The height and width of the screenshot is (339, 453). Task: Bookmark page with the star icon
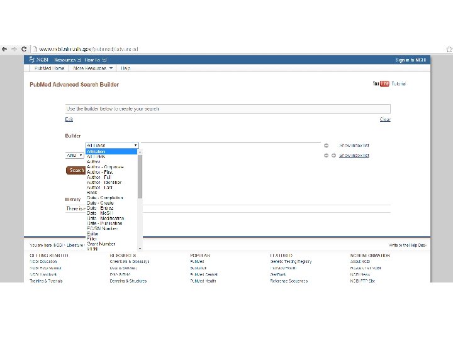(449, 50)
